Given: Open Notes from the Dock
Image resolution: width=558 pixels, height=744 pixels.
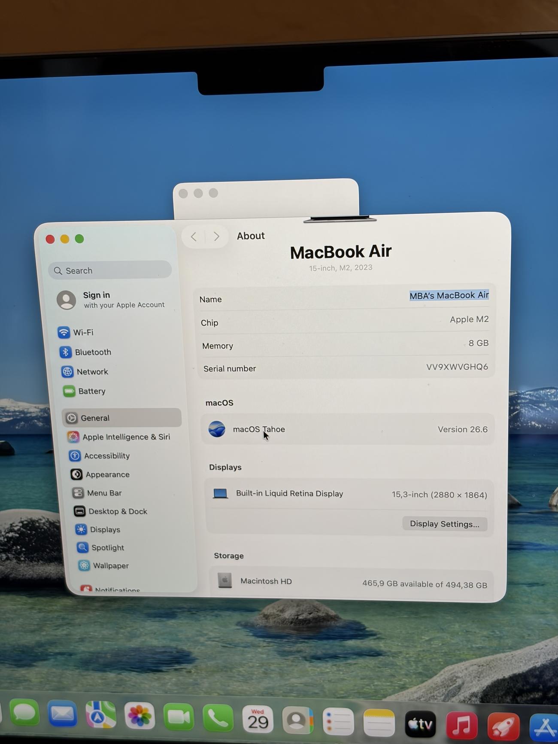Looking at the screenshot, I should [379, 723].
